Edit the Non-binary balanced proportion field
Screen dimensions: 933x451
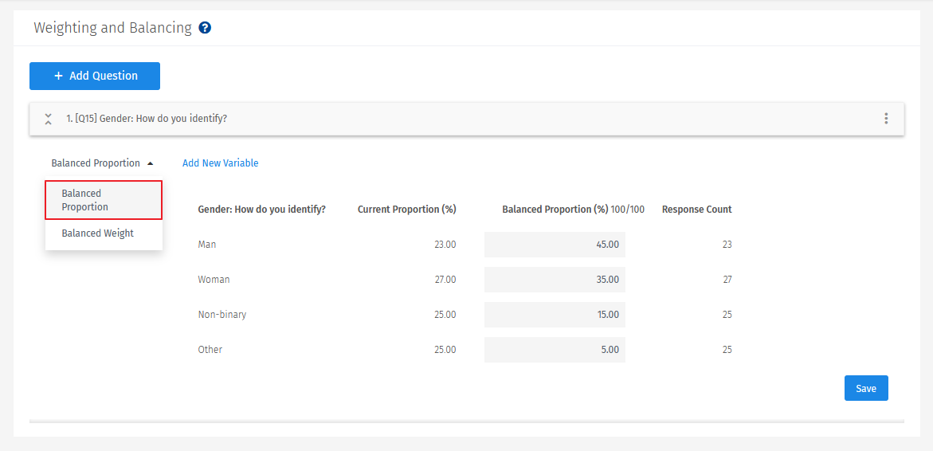[x=555, y=315]
